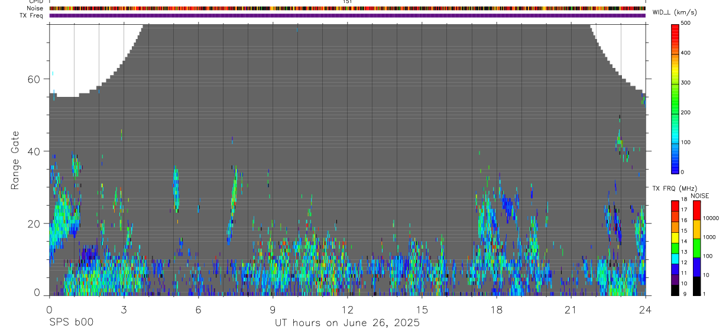
Task: Click the 14 tick on the TX FRQ legend
Action: coord(684,241)
